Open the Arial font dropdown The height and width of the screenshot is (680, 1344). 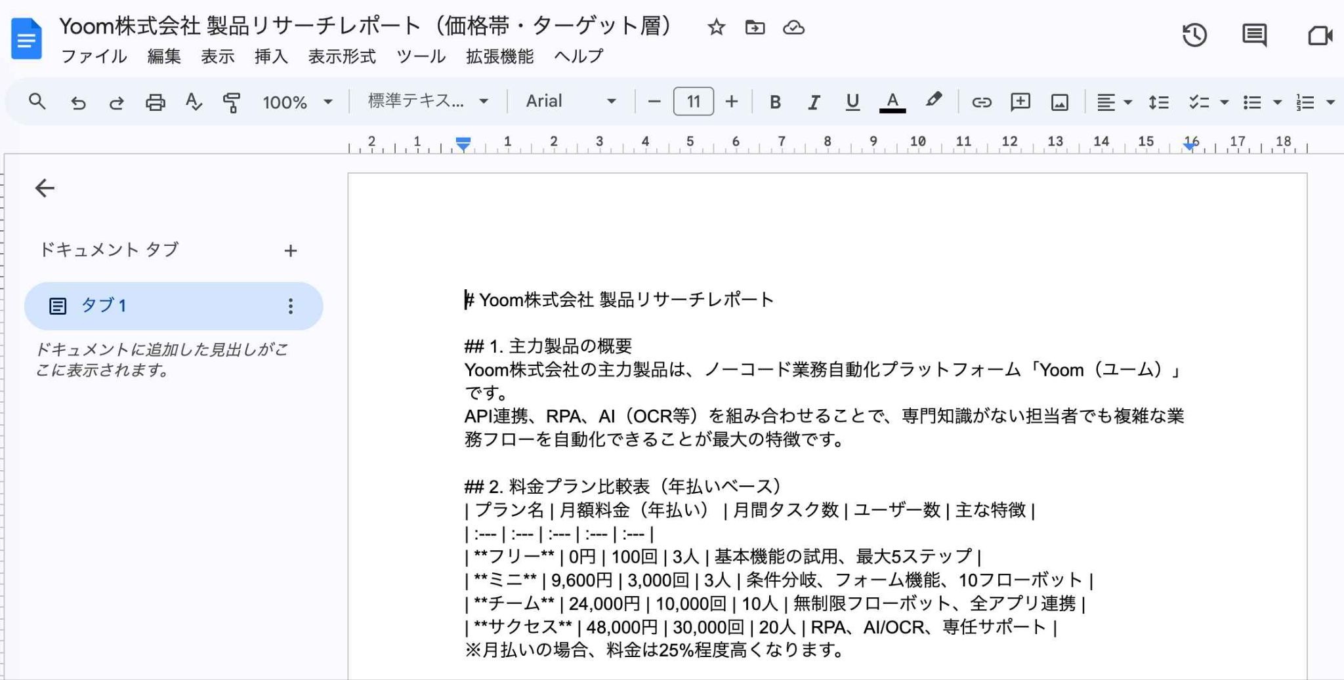pos(570,102)
